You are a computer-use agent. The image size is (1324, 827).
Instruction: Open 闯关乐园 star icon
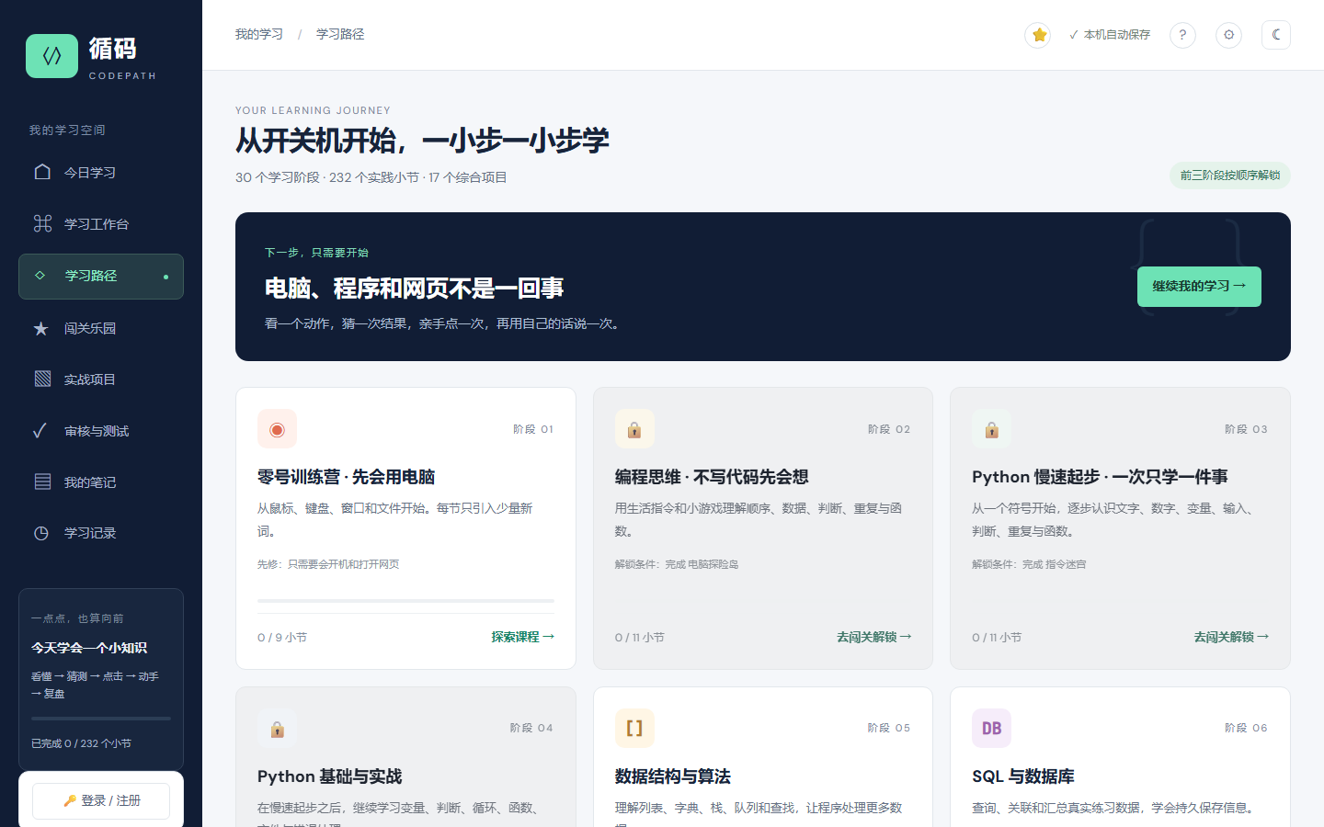[x=41, y=328]
